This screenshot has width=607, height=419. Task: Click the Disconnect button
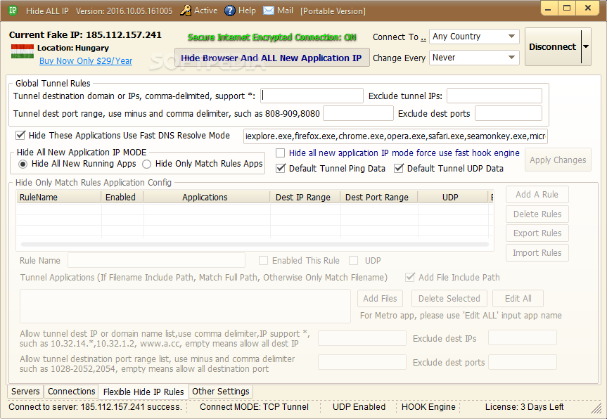[x=552, y=47]
